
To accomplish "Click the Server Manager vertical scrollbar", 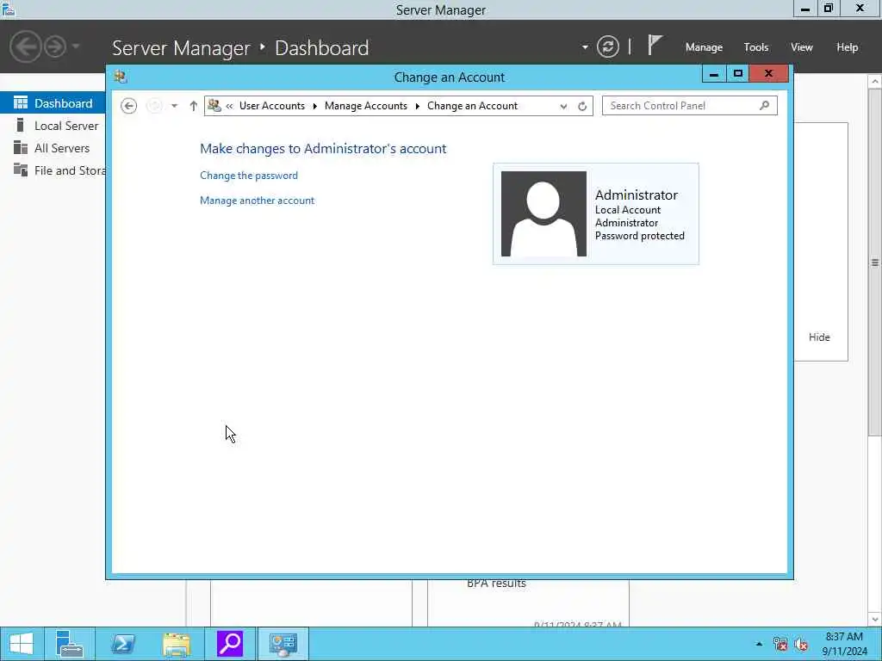I will [x=875, y=263].
